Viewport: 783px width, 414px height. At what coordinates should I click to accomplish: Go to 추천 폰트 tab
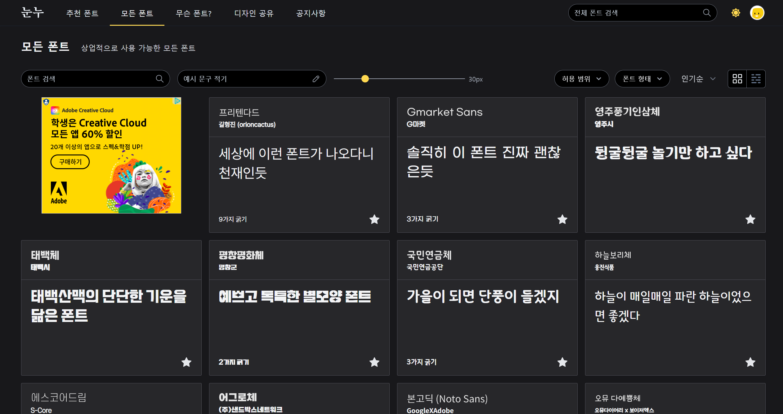[x=82, y=13]
